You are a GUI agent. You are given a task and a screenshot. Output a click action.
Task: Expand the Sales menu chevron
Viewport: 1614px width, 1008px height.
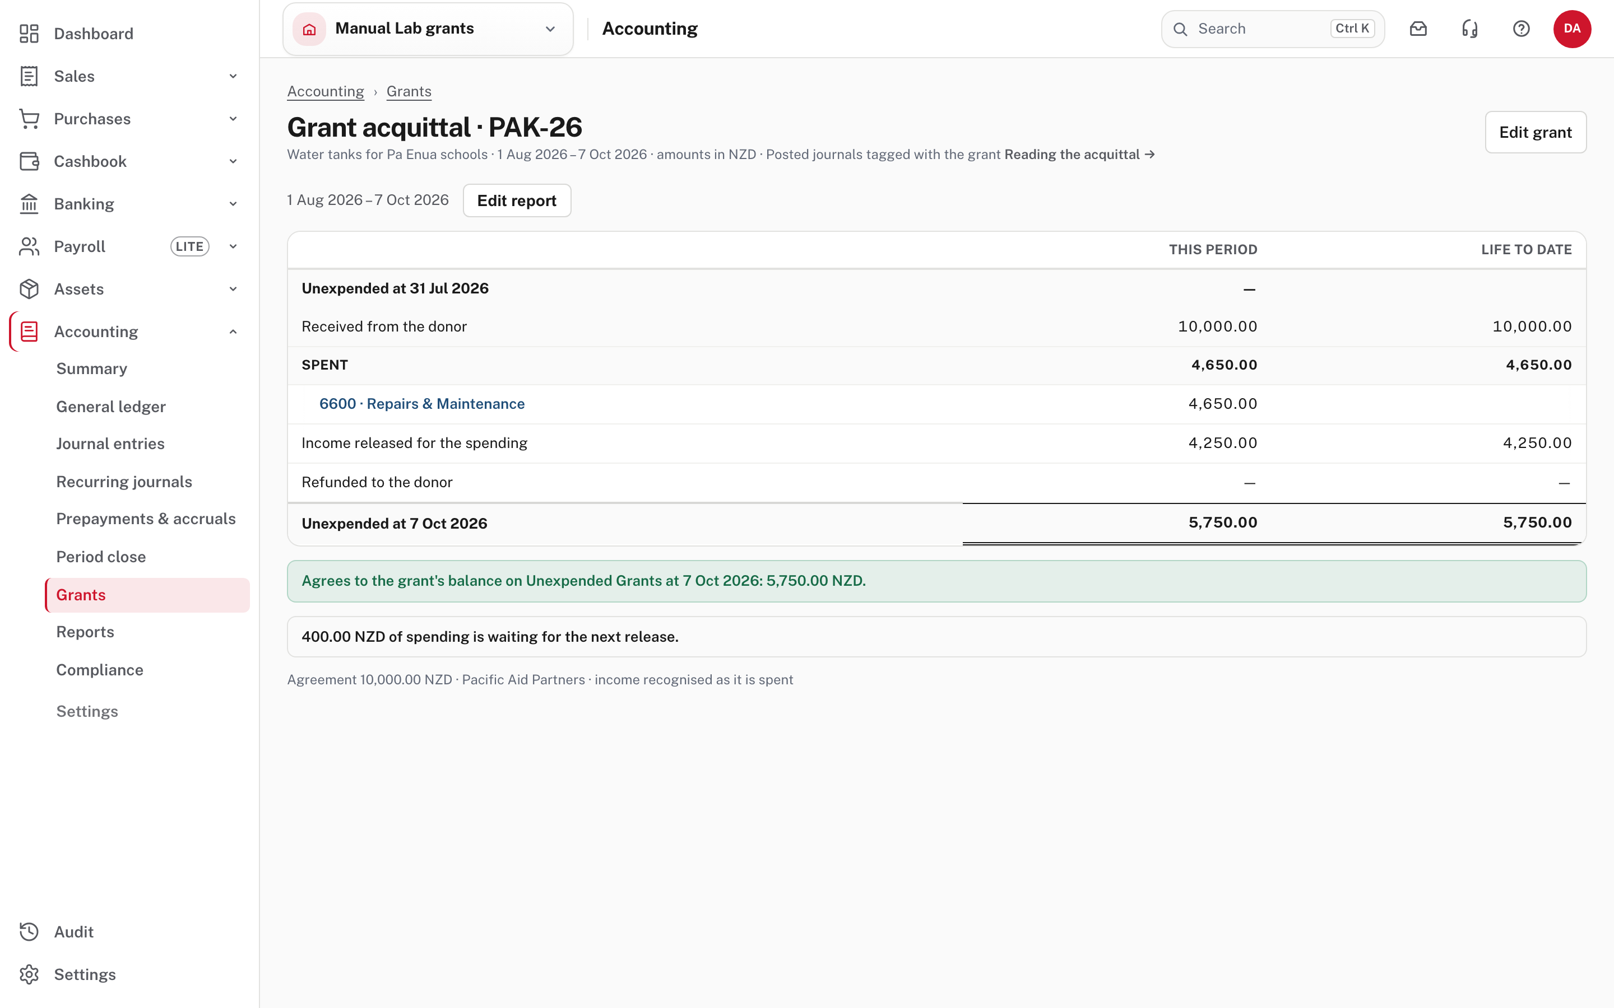[x=233, y=76]
